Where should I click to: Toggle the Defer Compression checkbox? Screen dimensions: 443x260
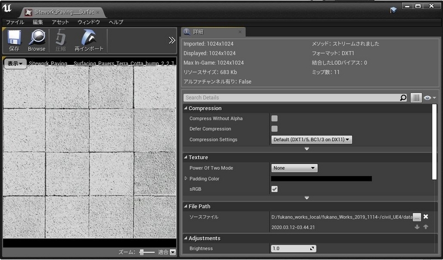(x=274, y=129)
